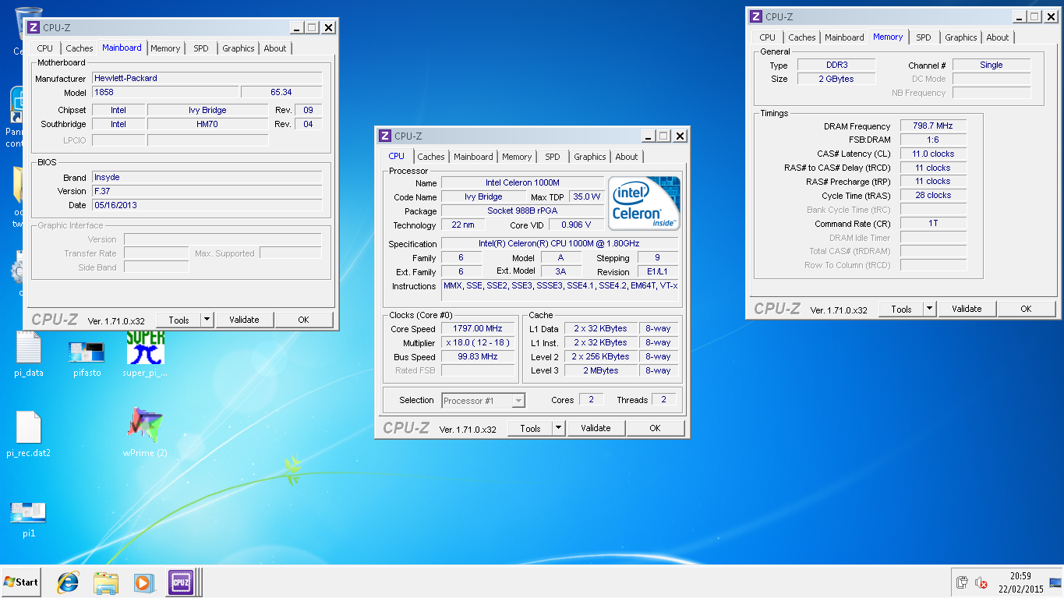The image size is (1064, 598).
Task: Switch to Mainboard tab in center CPU window
Action: coord(474,157)
